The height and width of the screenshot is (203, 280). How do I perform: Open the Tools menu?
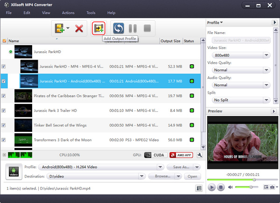[x=91, y=13]
